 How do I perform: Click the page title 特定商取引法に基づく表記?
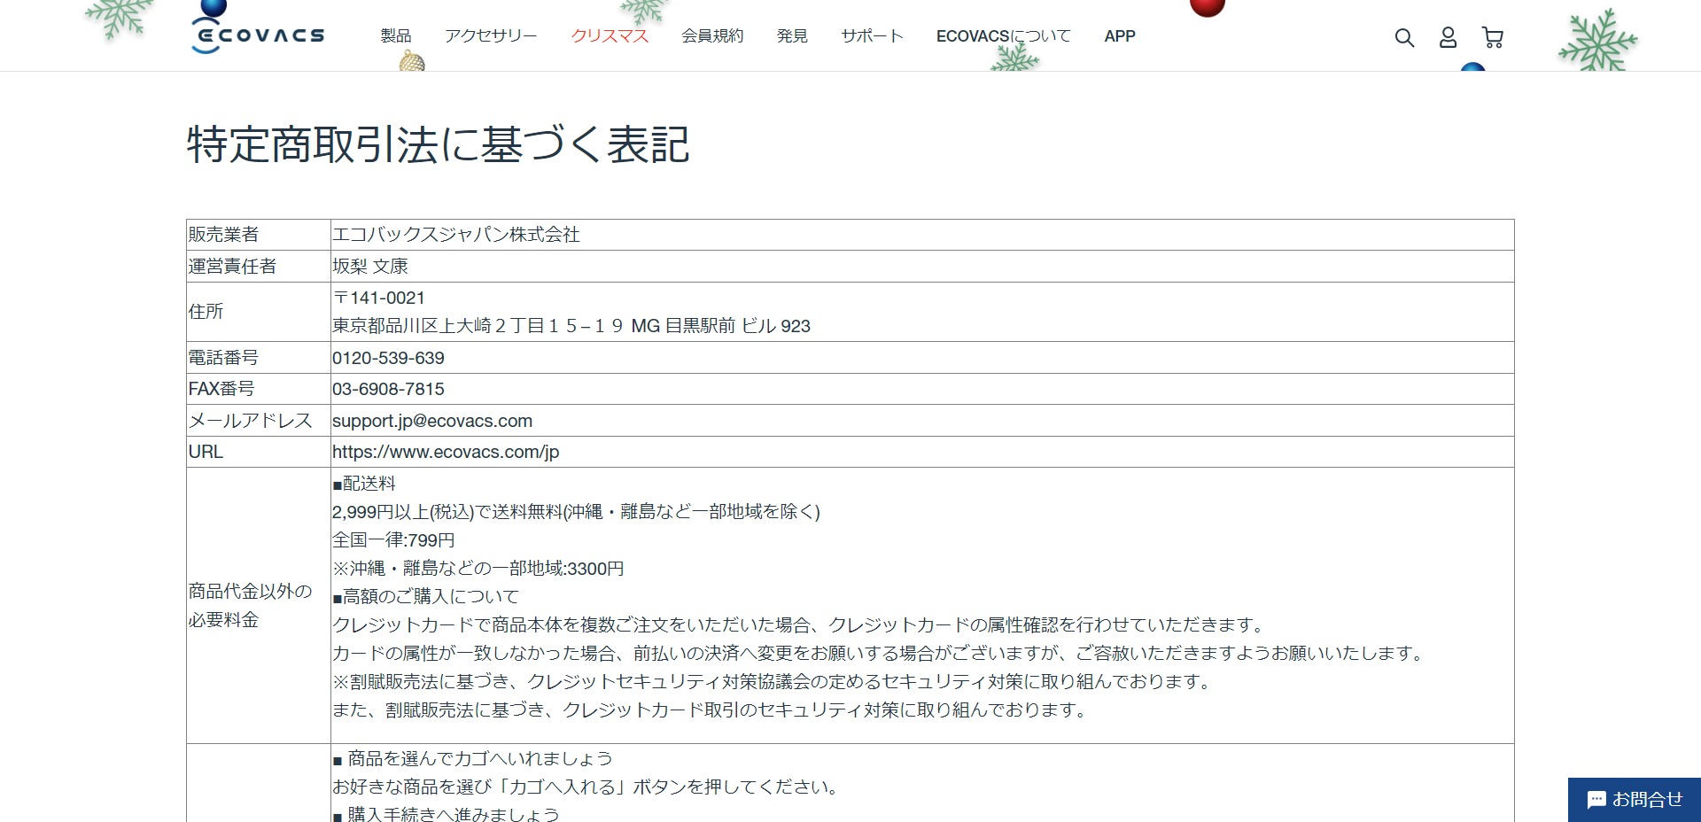pos(438,144)
